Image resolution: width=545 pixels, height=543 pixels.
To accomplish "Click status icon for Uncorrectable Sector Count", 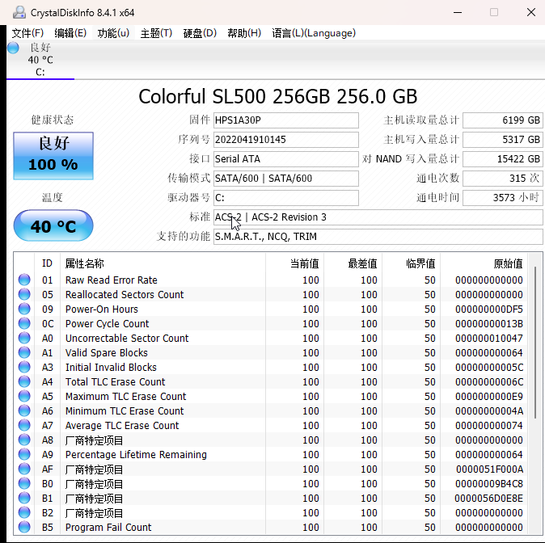I will [x=24, y=338].
